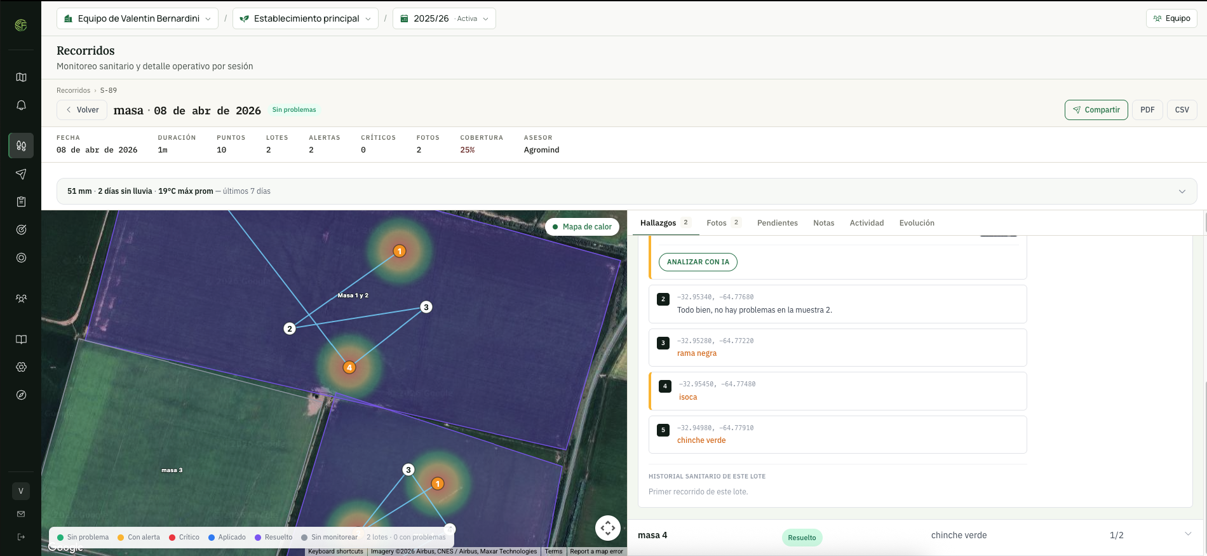Expand the masa 4 lot row

pos(915,536)
